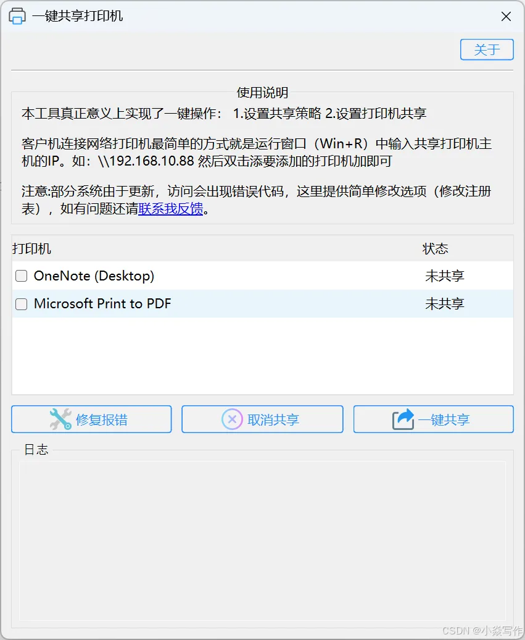Close the 一键共享打印机 window
This screenshot has height=640, width=525.
coord(506,16)
